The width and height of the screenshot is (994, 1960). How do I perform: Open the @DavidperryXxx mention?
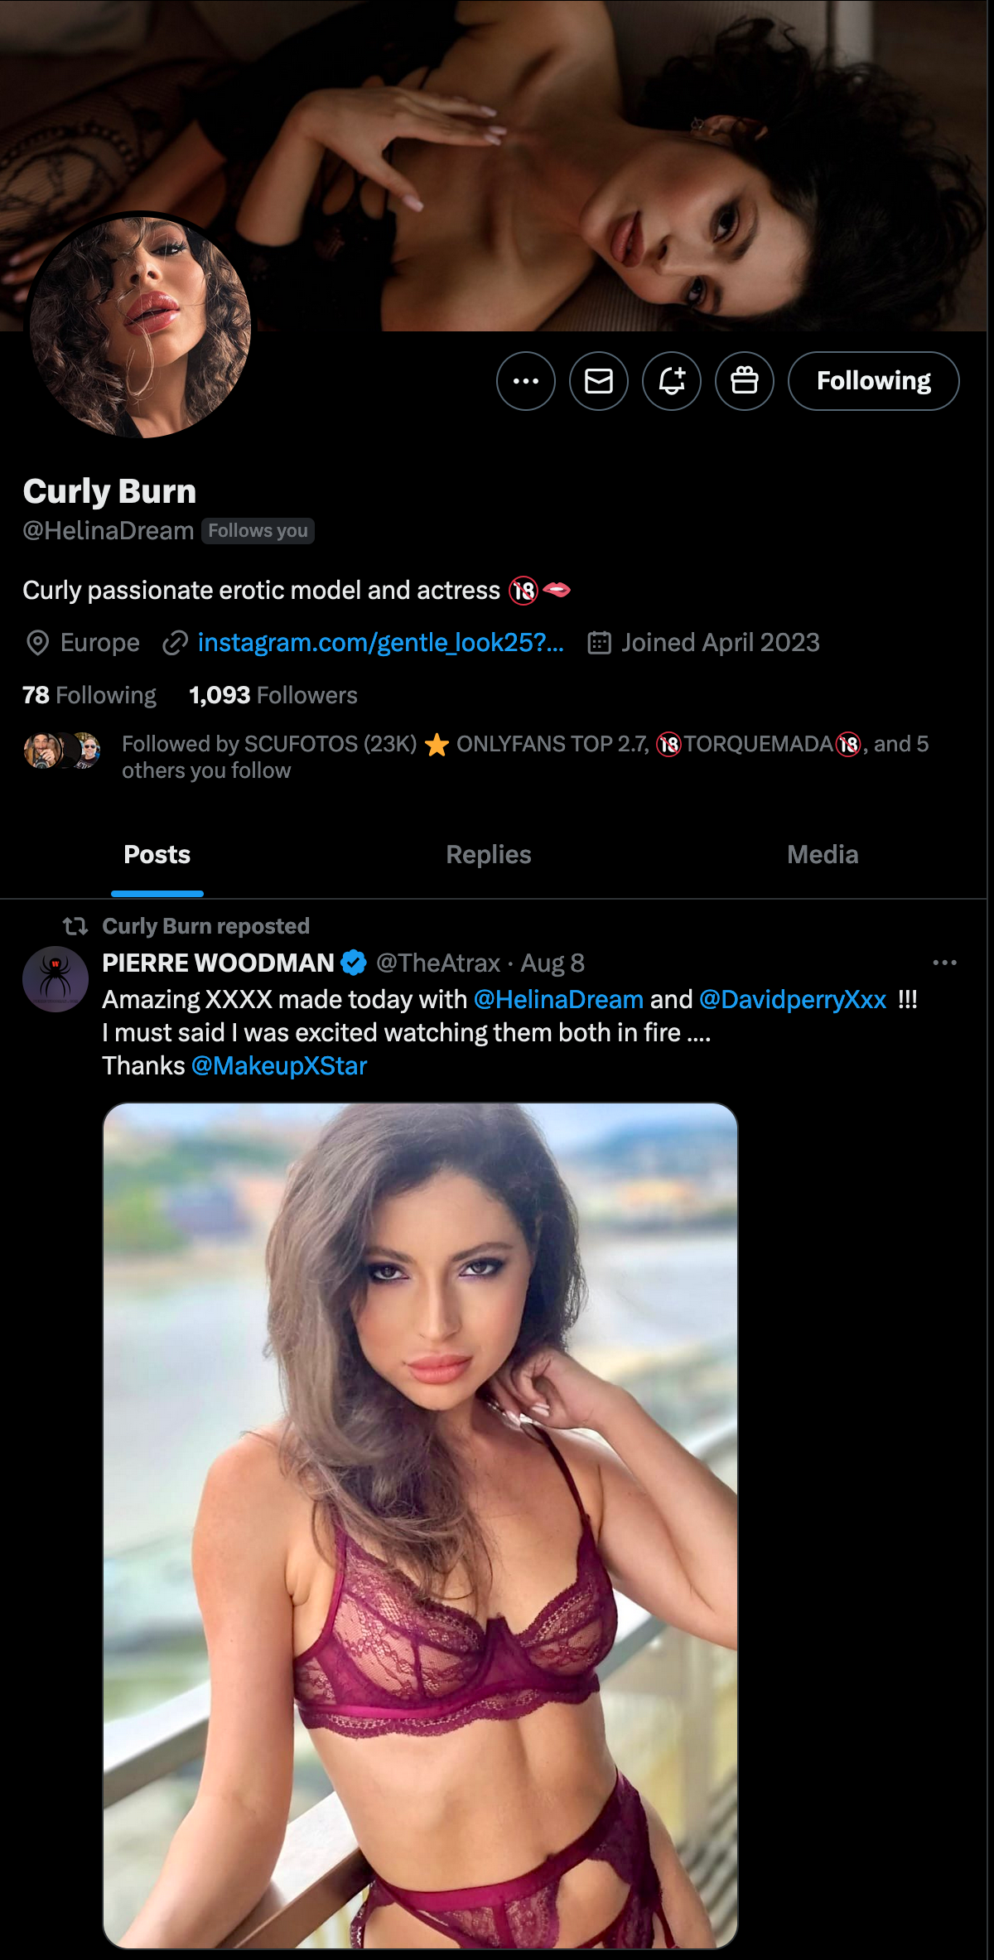tap(793, 1000)
